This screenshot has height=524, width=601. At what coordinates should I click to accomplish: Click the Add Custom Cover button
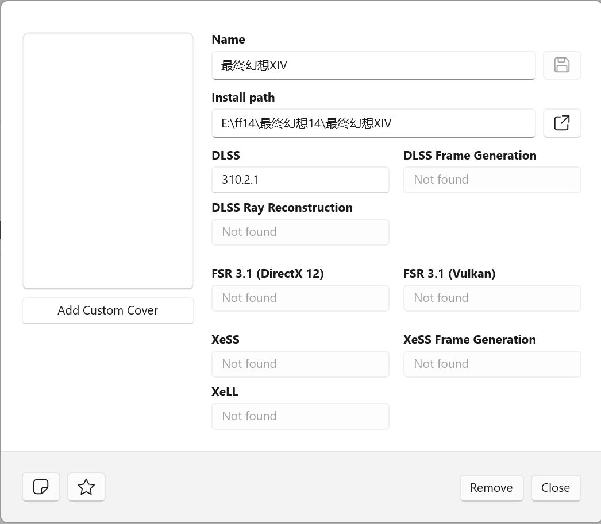click(107, 310)
